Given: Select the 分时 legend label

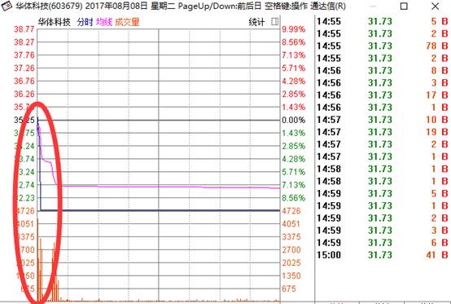Looking at the screenshot, I should tap(85, 22).
